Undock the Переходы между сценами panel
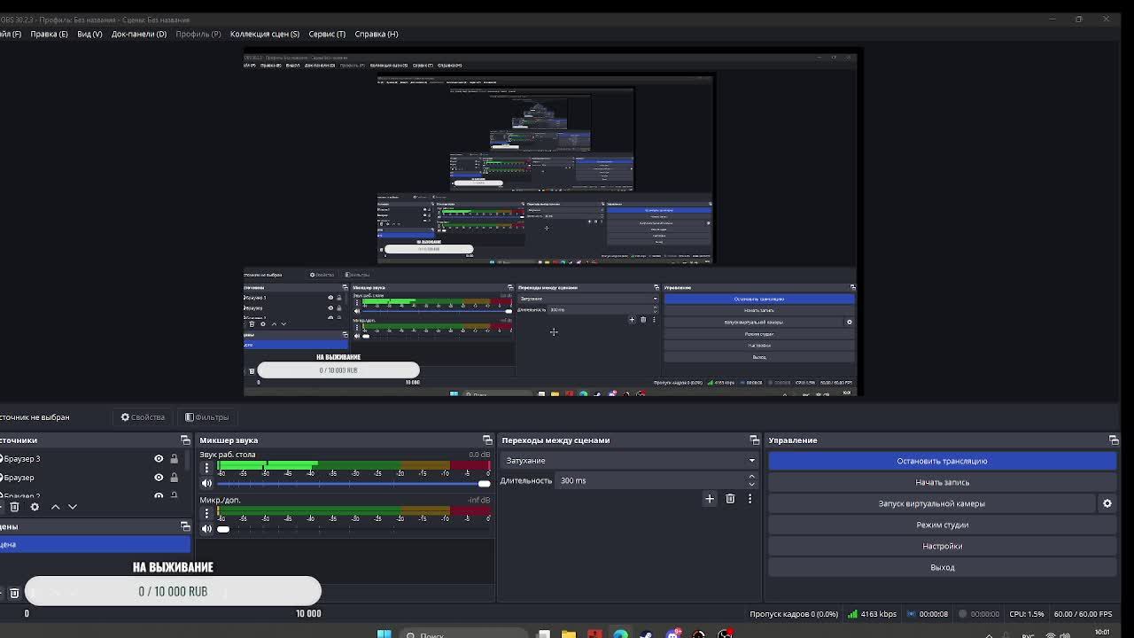Image resolution: width=1134 pixels, height=638 pixels. point(754,440)
